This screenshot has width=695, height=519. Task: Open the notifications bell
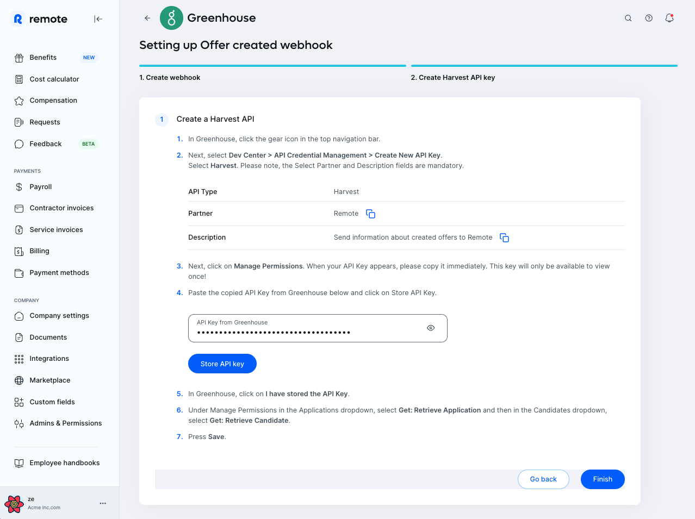tap(669, 18)
